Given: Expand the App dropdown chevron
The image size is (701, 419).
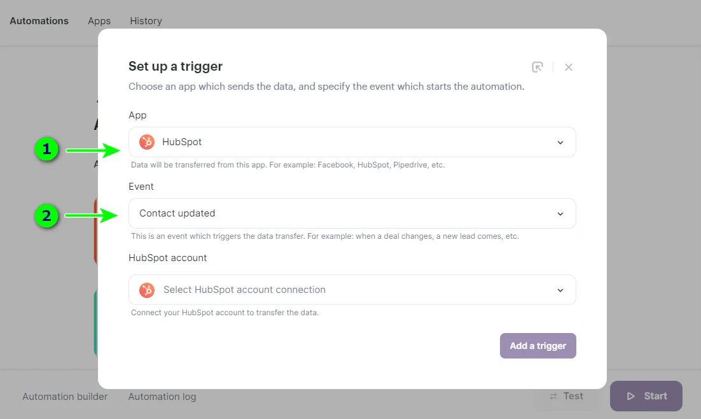Looking at the screenshot, I should [560, 143].
